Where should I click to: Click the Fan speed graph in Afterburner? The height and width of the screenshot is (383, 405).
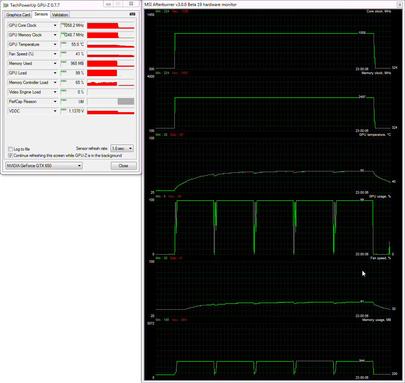click(273, 288)
